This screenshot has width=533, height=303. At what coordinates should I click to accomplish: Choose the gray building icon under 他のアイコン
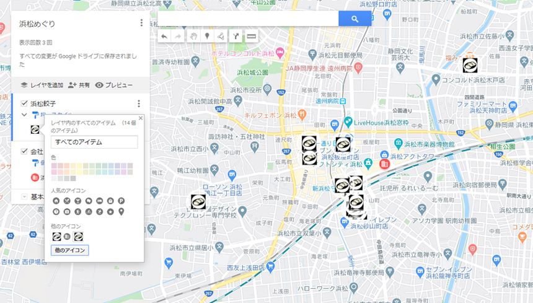tap(67, 237)
